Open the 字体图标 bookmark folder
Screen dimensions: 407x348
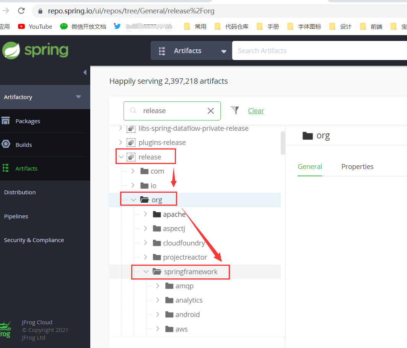304,26
